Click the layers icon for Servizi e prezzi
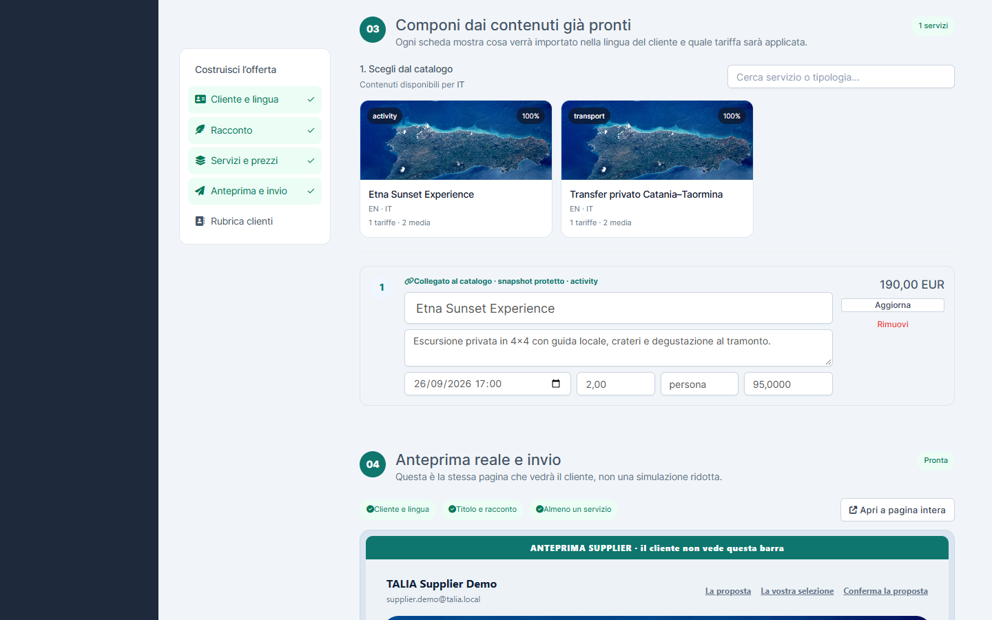Image resolution: width=992 pixels, height=620 pixels. (x=200, y=161)
